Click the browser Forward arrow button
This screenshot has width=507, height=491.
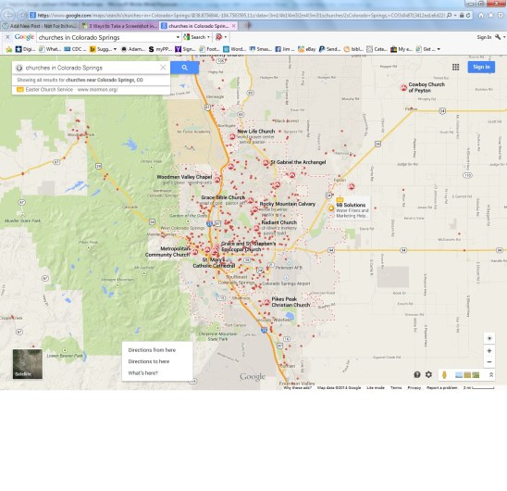[x=21, y=15]
